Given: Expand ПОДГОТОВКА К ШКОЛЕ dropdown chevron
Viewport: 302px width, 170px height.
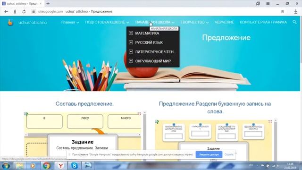Looking at the screenshot, I should [128, 23].
